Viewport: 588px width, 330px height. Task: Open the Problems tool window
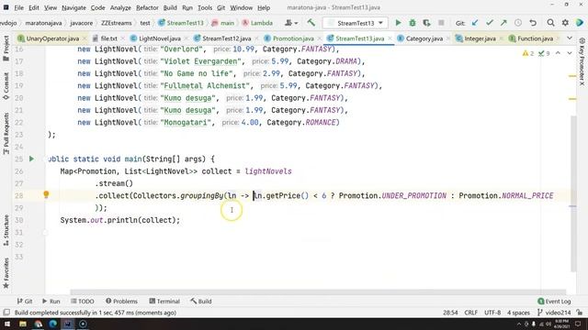pos(121,302)
